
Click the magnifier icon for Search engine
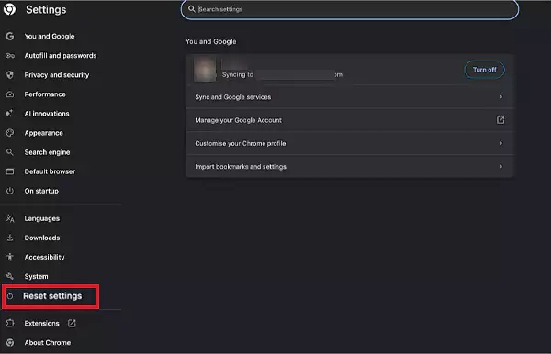click(x=10, y=152)
